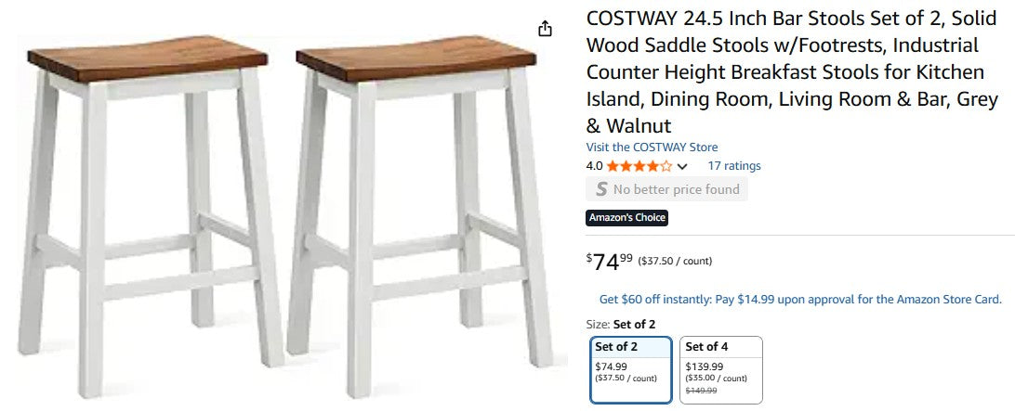Click the COSTWAY bar stools product title
This screenshot has width=1015, height=411.
pyautogui.click(x=792, y=72)
